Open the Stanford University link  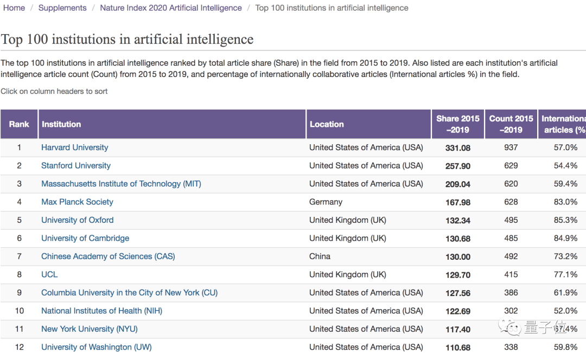pos(76,166)
